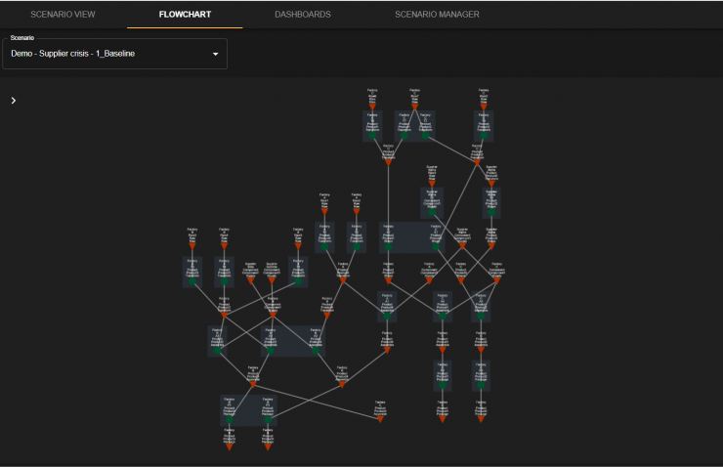723x467 pixels.
Task: Expand the side panel chevron arrow
Action: pos(14,101)
